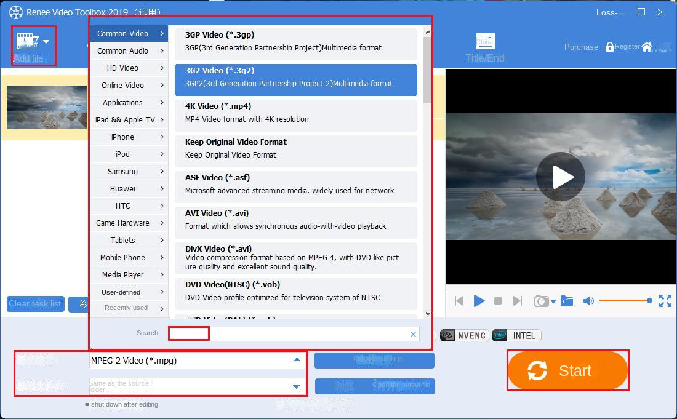677x419 pixels.
Task: Take a snapshot with the camera icon
Action: click(x=541, y=301)
